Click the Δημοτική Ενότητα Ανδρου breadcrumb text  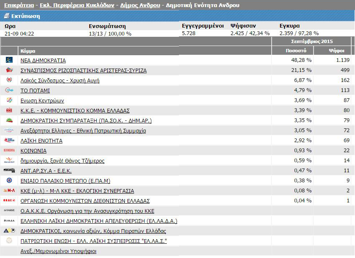pos(202,5)
